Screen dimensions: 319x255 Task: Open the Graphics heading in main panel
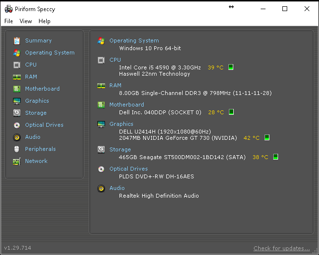(121, 124)
